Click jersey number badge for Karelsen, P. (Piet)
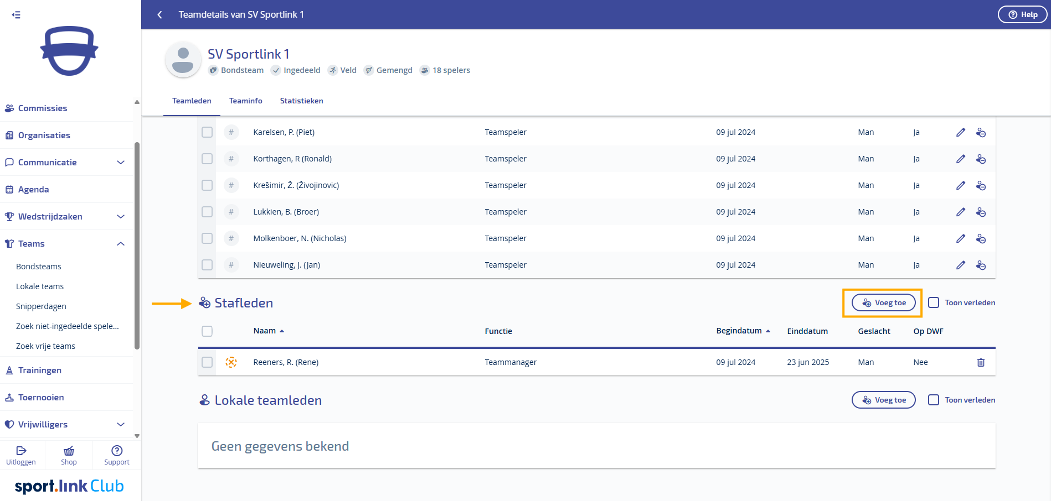Screen dimensions: 1051x501 pos(231,132)
